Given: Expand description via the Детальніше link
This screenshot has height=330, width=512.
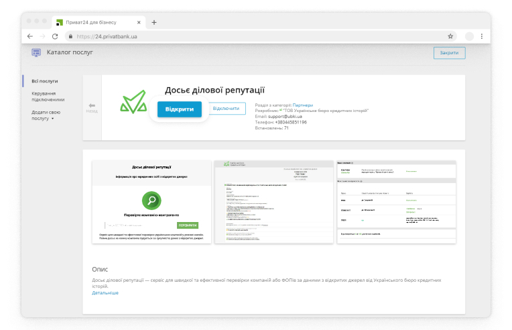Looking at the screenshot, I should coord(105,293).
